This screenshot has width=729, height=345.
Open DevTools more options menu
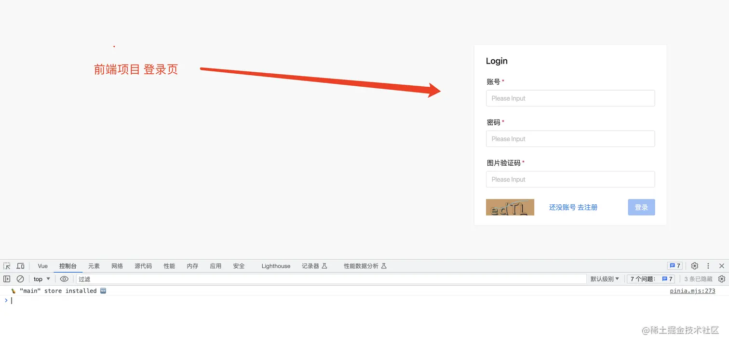pyautogui.click(x=708, y=266)
